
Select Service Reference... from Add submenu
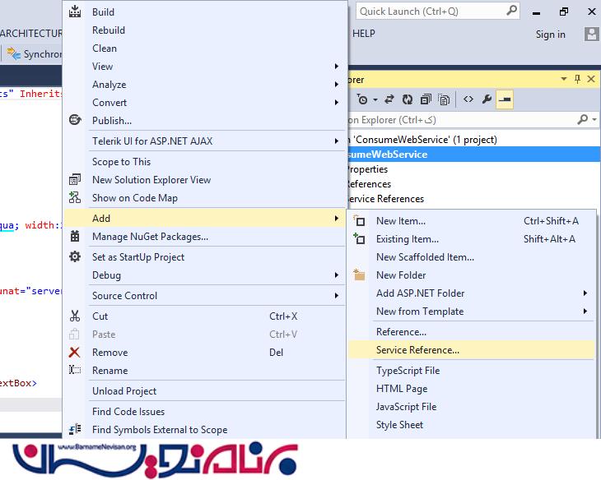tap(472, 350)
